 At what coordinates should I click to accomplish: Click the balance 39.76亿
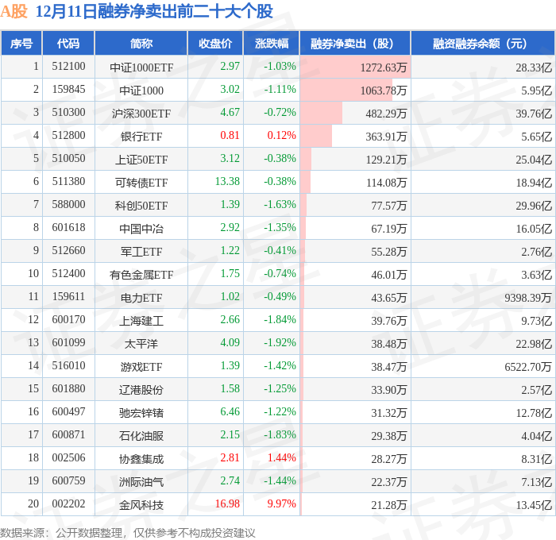coord(534,114)
